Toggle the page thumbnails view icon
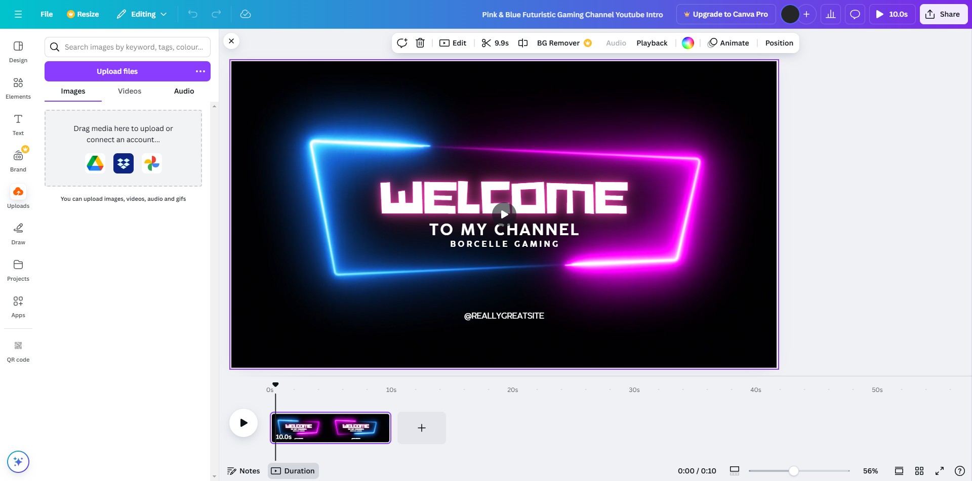Screen dimensions: 972x481 click(899, 471)
